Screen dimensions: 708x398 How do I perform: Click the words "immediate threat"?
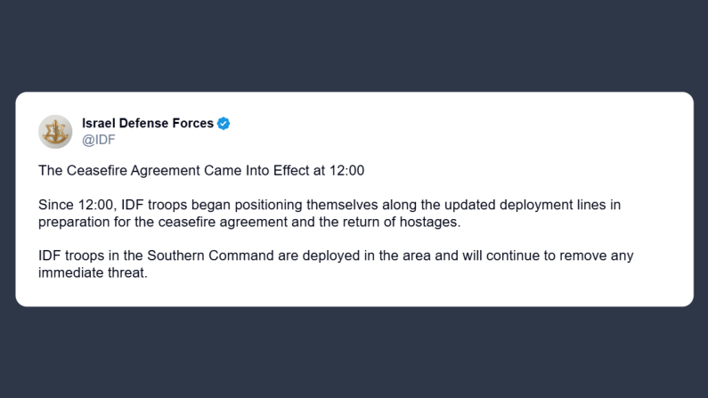91,273
